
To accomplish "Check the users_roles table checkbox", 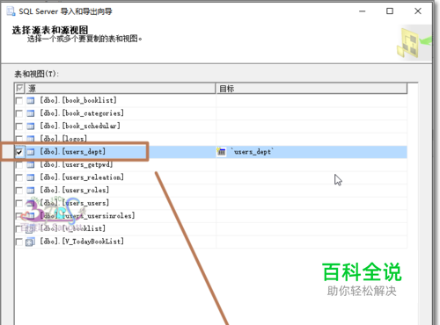I will pos(19,191).
